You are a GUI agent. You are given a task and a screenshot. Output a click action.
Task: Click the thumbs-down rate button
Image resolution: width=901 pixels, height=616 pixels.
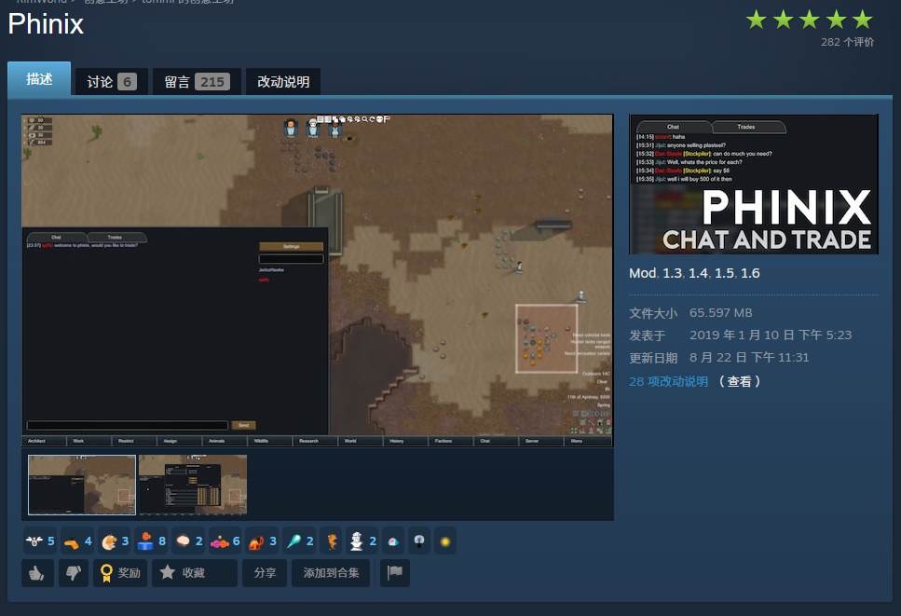(73, 573)
